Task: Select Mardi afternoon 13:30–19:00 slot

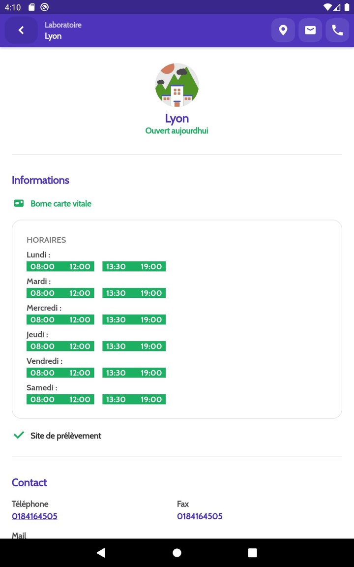Action: (134, 293)
